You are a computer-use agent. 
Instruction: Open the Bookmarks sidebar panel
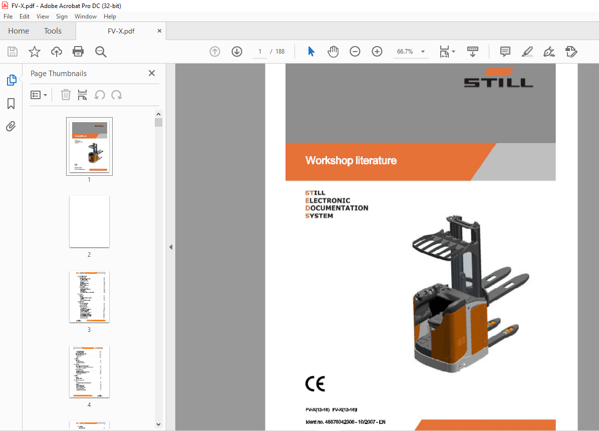pyautogui.click(x=11, y=104)
